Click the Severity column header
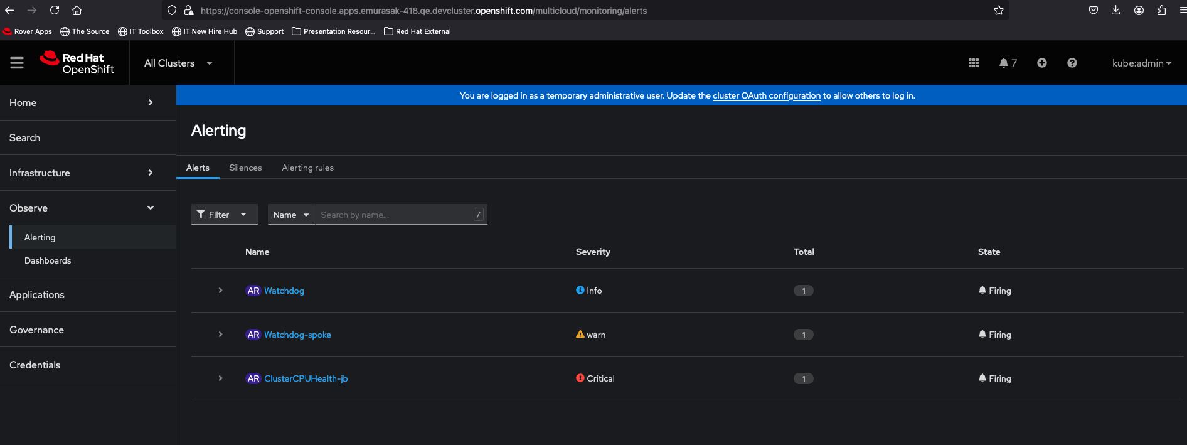1187x445 pixels. point(593,252)
